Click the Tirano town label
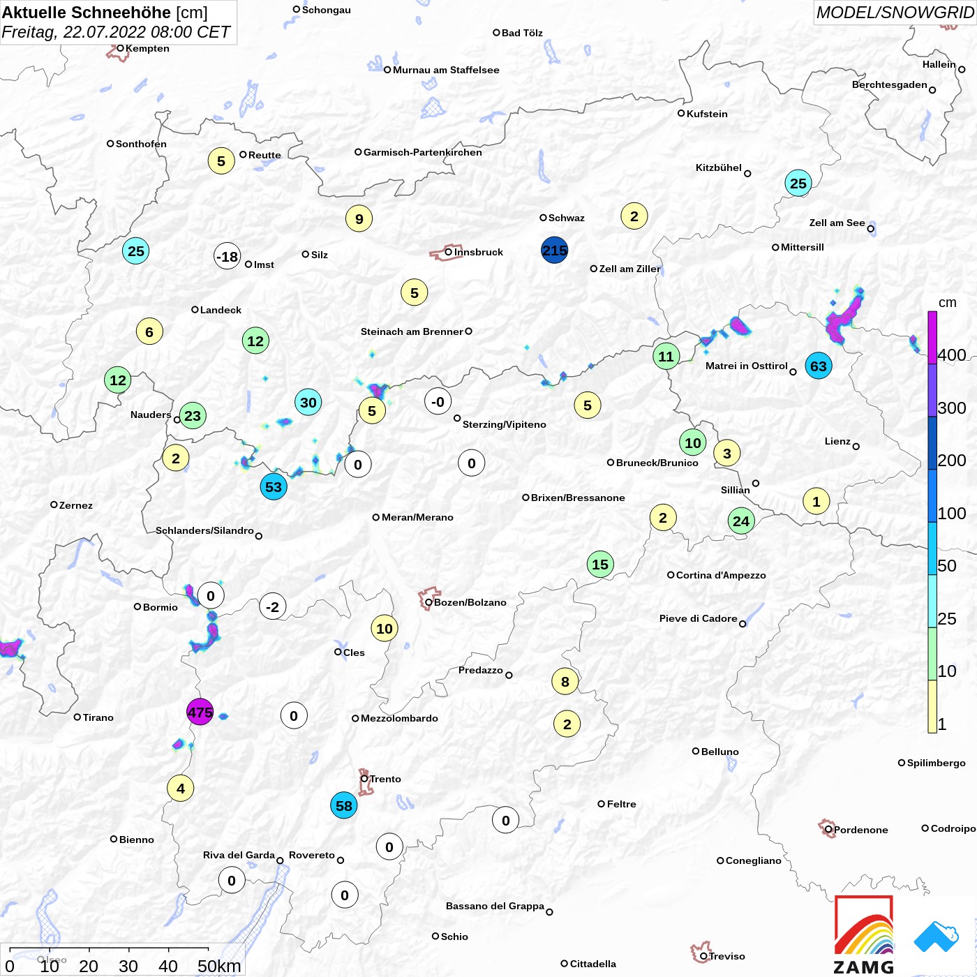977x977 pixels. click(x=98, y=717)
